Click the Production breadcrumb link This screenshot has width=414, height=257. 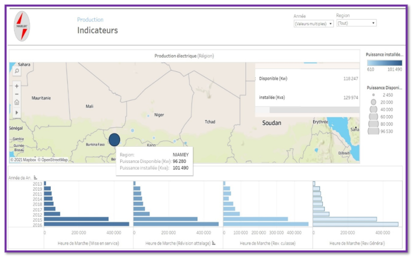[90, 20]
